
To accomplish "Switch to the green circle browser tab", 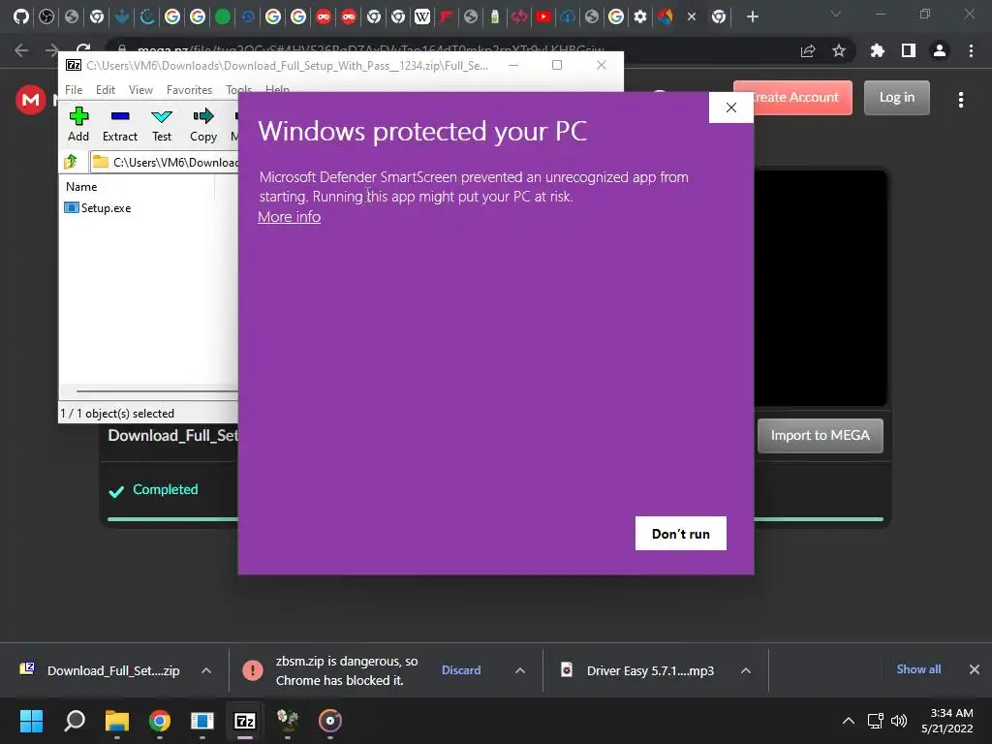I will click(223, 16).
